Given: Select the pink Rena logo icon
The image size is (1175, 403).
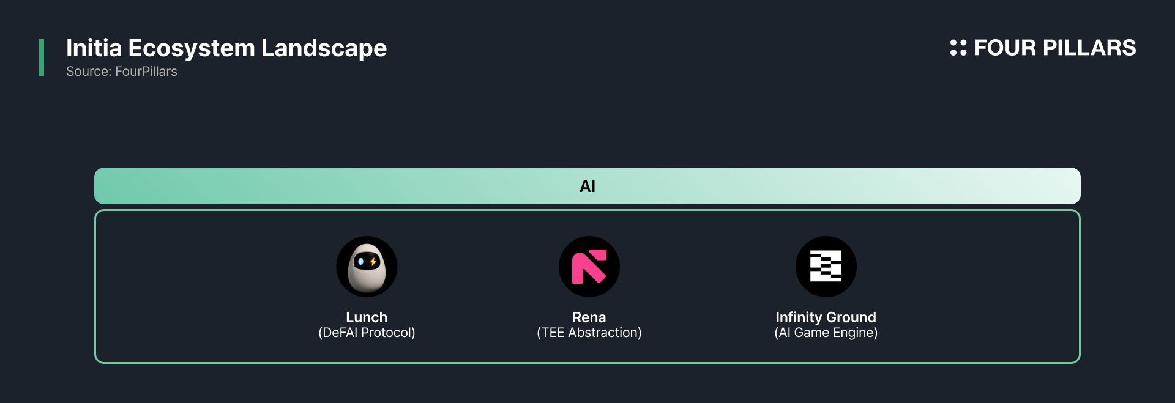Looking at the screenshot, I should (589, 267).
